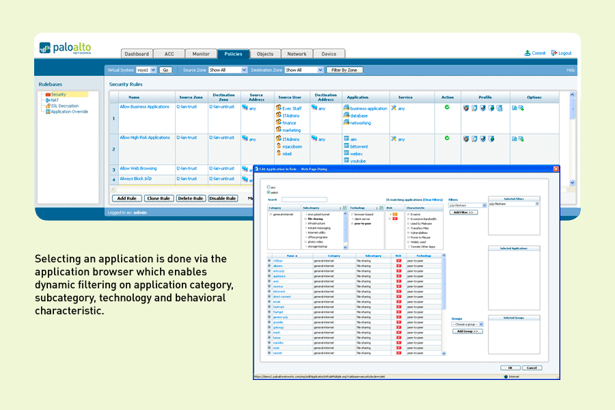Click the Application Override rulebase icon
Viewport: 615px width, 410px height.
coord(48,112)
